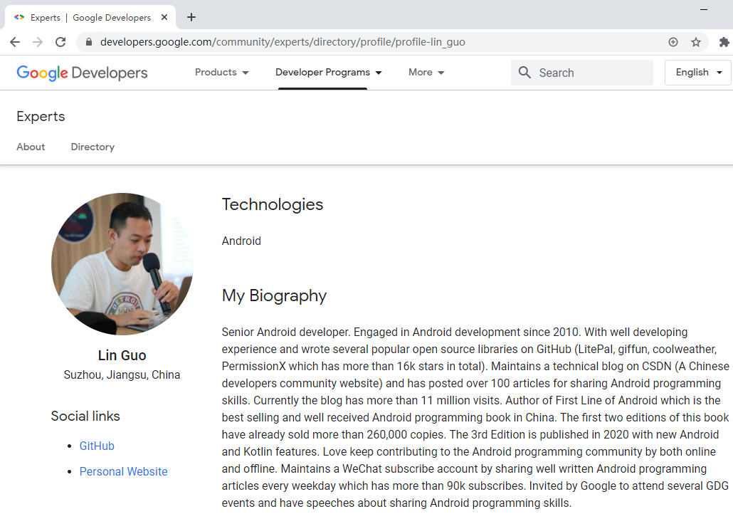The width and height of the screenshot is (733, 514).
Task: Open the Personal Website link
Action: [123, 471]
